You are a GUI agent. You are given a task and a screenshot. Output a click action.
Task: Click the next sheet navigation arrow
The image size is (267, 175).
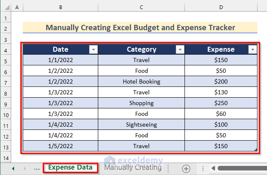24,168
